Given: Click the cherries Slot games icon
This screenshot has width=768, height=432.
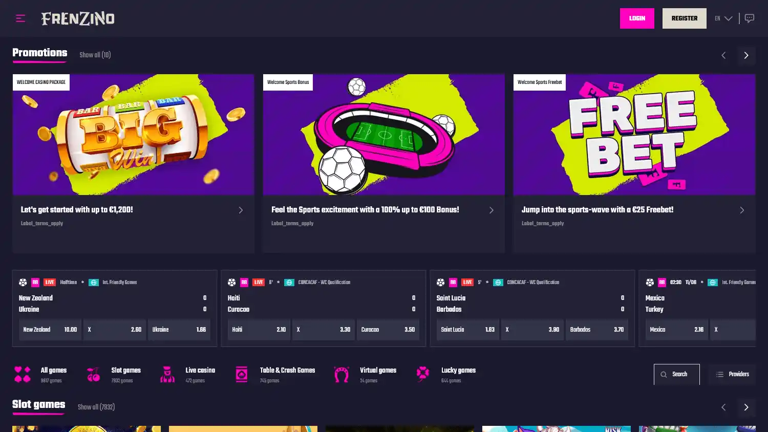Looking at the screenshot, I should [x=93, y=374].
